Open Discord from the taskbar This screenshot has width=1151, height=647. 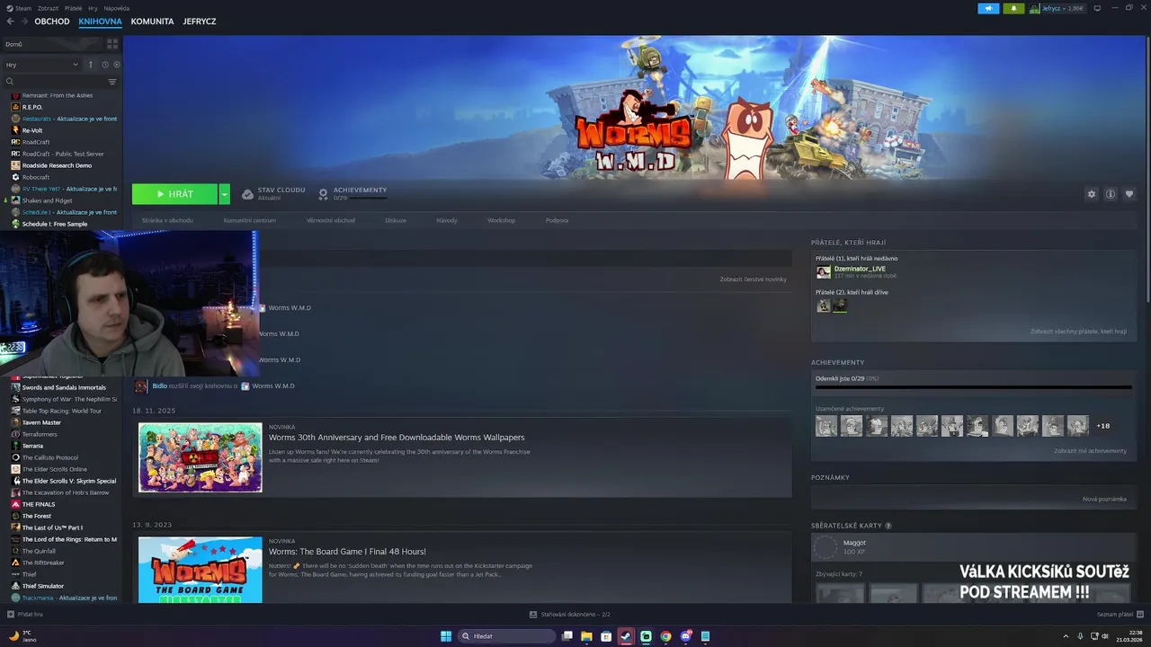pos(686,636)
